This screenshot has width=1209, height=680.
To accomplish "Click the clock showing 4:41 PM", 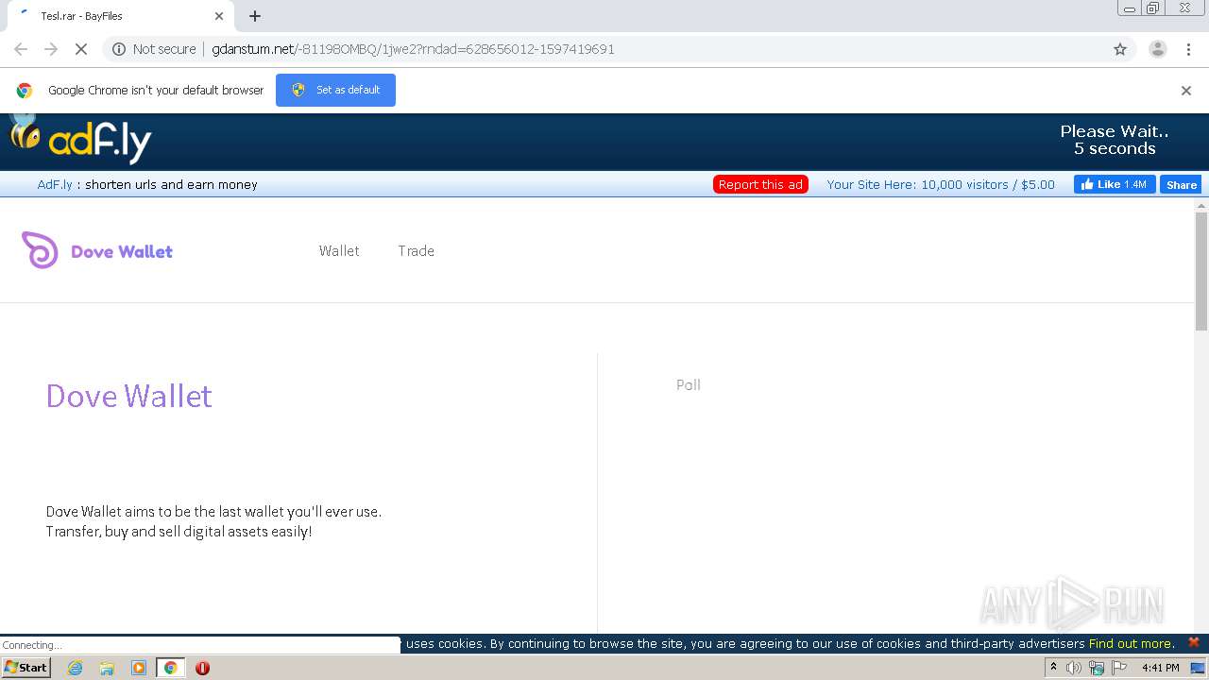I will click(1161, 668).
